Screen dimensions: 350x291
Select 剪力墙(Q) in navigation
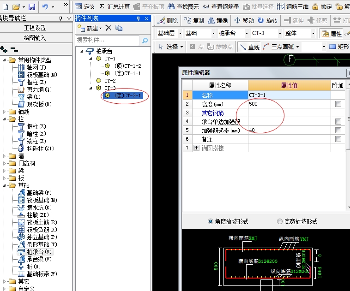(x=39, y=89)
